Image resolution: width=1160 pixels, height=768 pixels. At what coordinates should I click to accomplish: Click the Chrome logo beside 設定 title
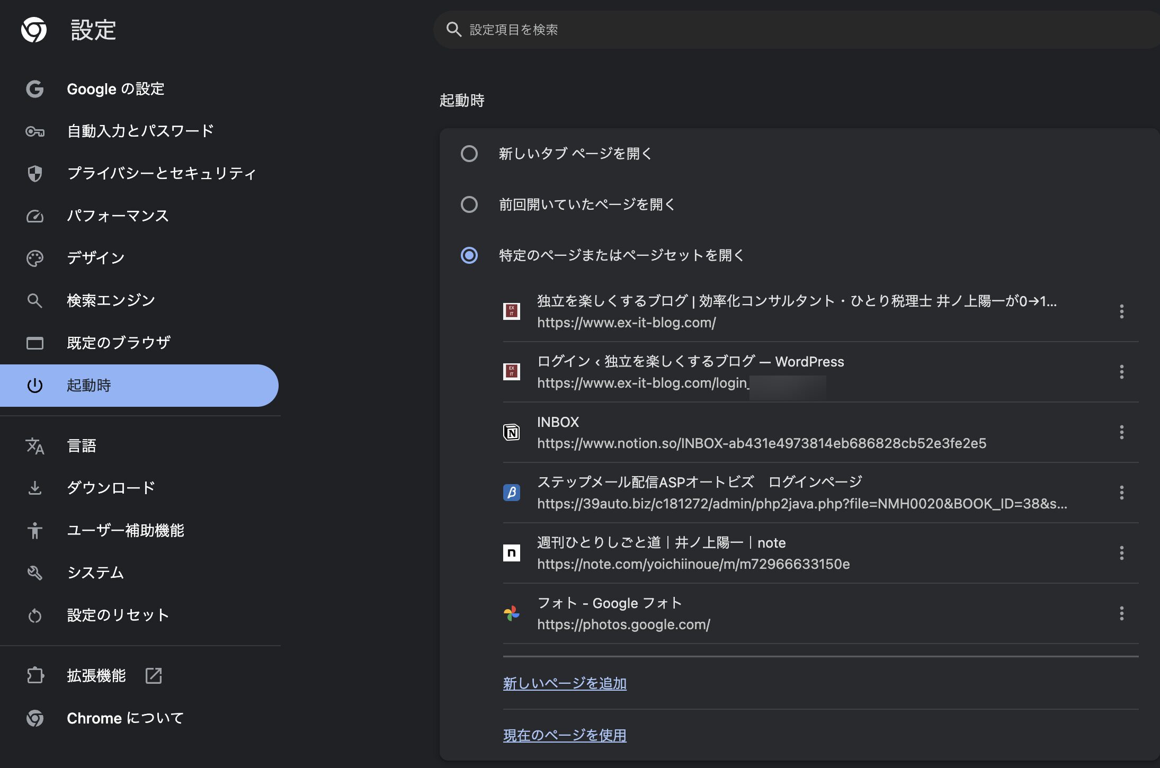pyautogui.click(x=34, y=30)
